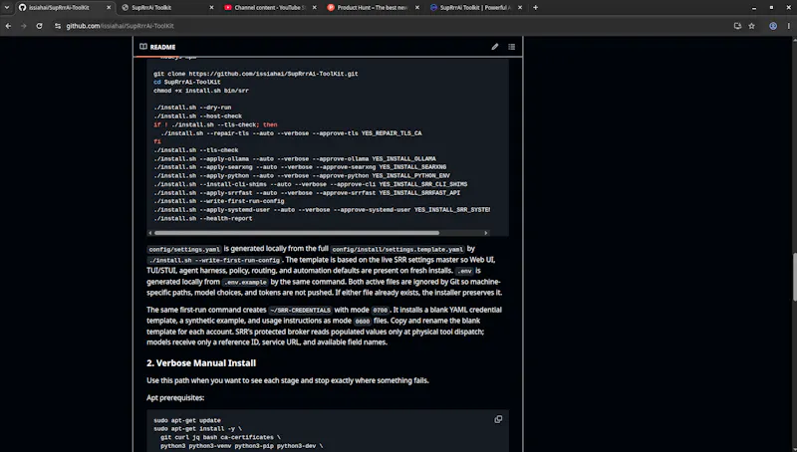Click the 'chmod +x install.sh bin/srr' line

point(201,91)
